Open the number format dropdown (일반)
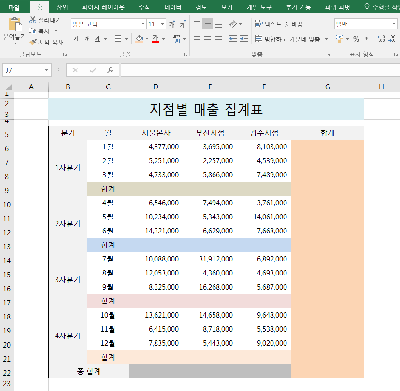This screenshot has height=391, width=400. click(394, 24)
